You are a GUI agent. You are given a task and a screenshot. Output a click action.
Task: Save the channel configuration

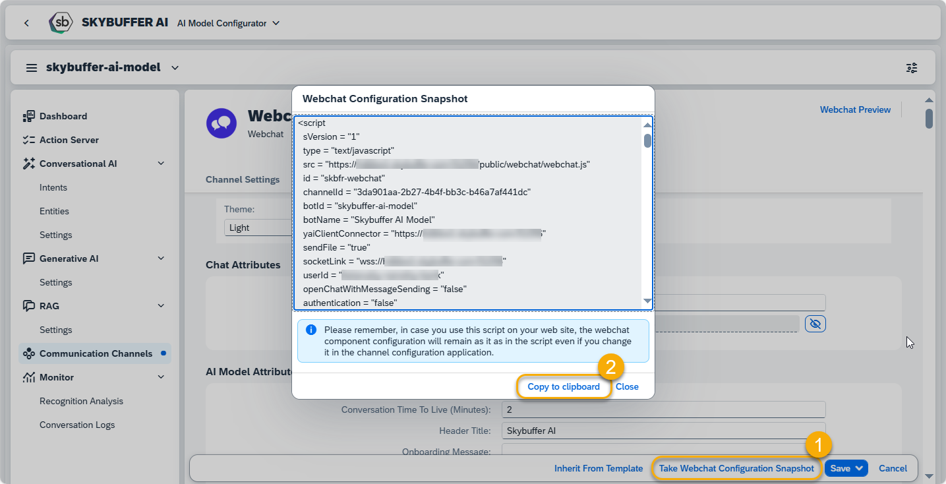click(x=840, y=468)
